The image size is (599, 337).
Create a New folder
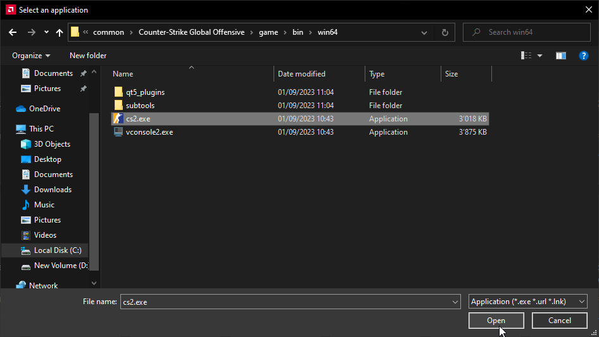(88, 56)
